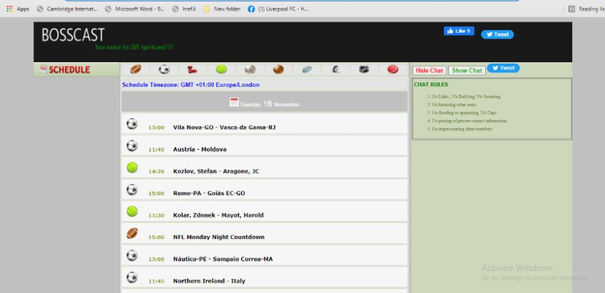Select the basketball sport filter icon
Screen dimensions: 605x293
click(x=279, y=69)
